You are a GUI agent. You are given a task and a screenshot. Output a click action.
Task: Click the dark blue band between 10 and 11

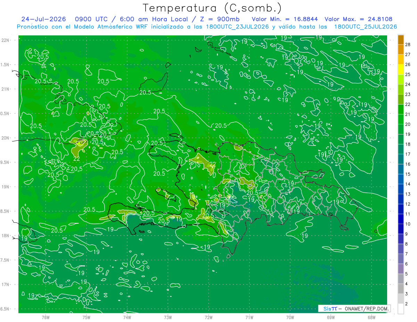click(x=401, y=219)
